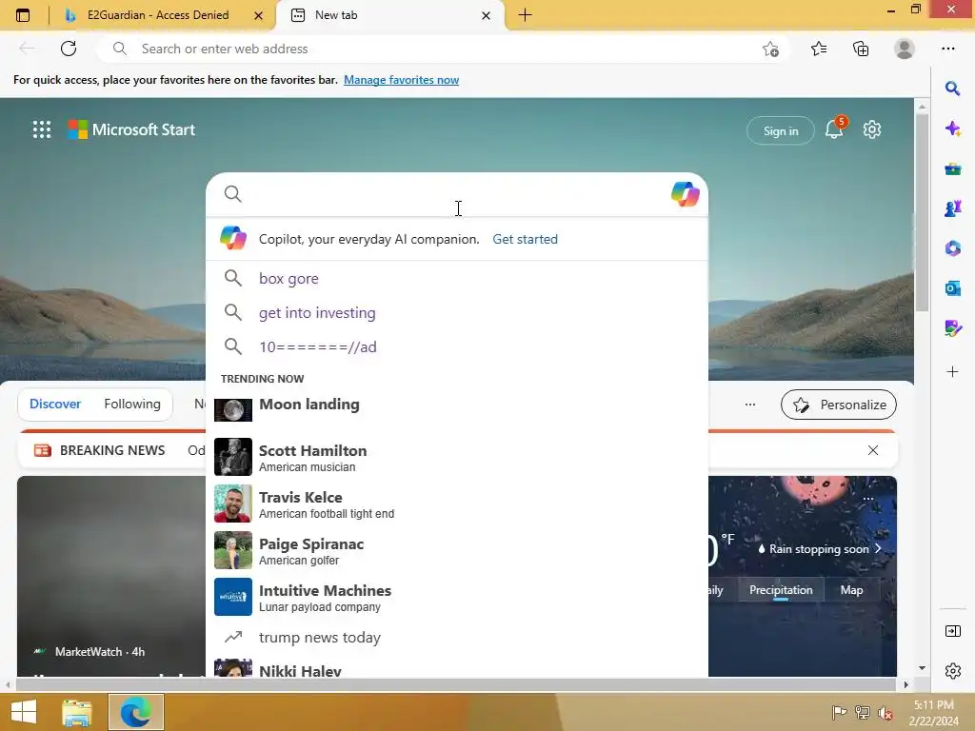Open the sidebar Microsoft 365 icon
This screenshot has height=731, width=975.
click(x=952, y=248)
